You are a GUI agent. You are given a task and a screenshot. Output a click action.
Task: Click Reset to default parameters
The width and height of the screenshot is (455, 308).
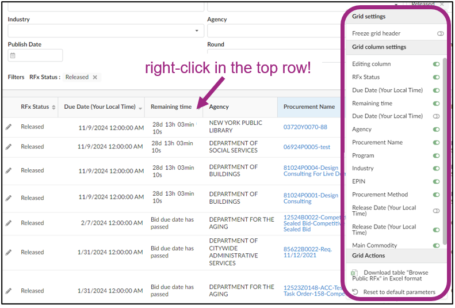399,292
